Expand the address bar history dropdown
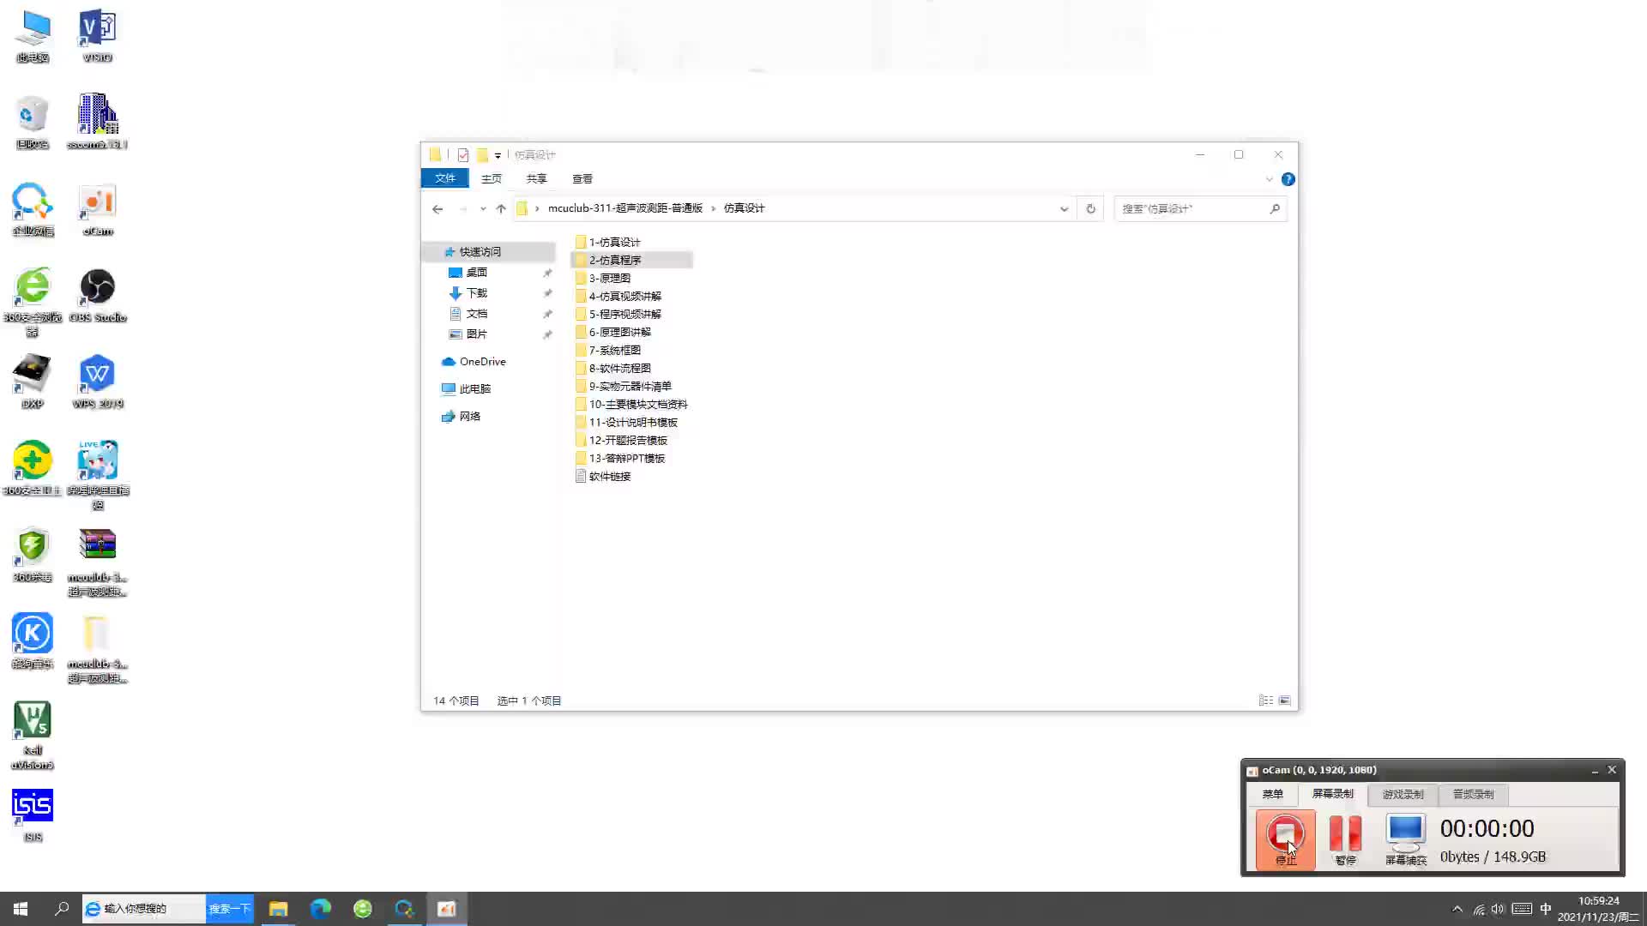This screenshot has width=1647, height=926. (x=1064, y=208)
